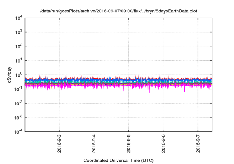Click the 10^-4 y-axis tick label
The height and width of the screenshot is (164, 234).
click(x=18, y=132)
